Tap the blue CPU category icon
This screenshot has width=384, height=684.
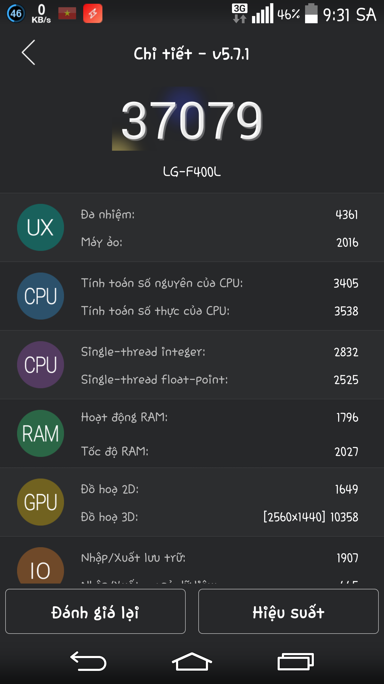(x=41, y=296)
